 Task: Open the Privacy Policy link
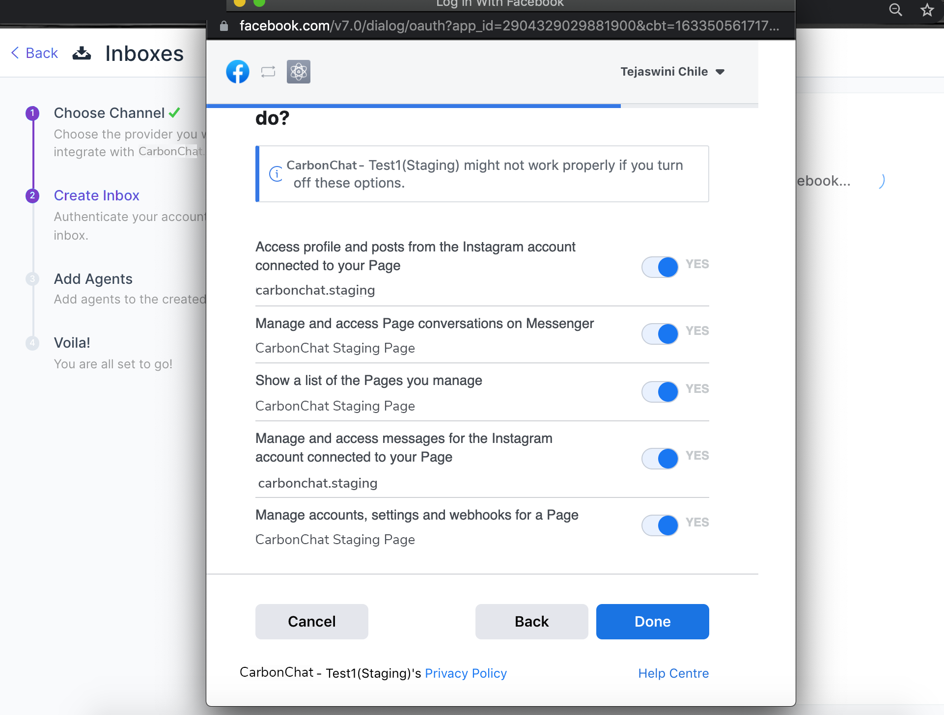pos(466,673)
